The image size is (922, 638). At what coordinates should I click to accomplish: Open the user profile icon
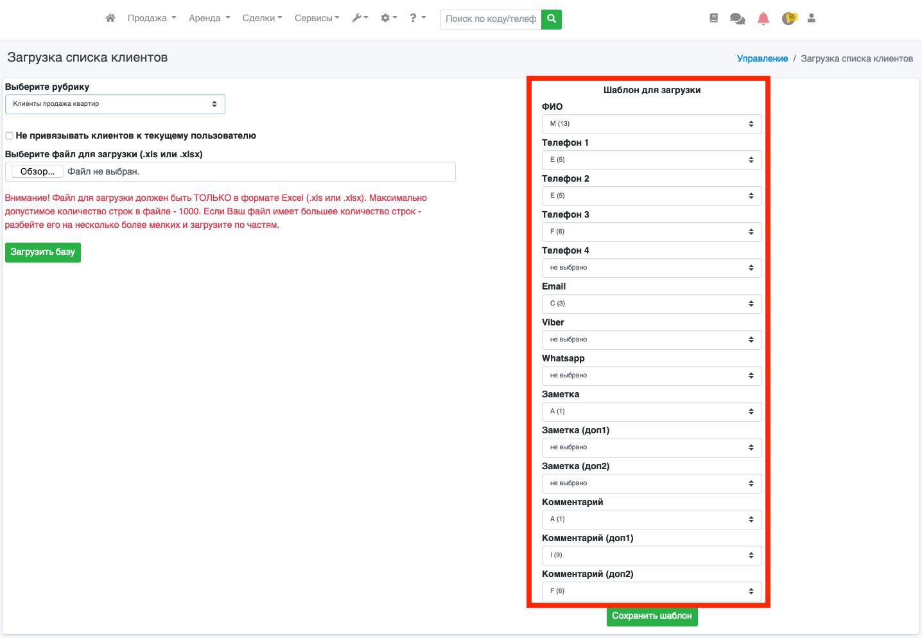pos(812,19)
